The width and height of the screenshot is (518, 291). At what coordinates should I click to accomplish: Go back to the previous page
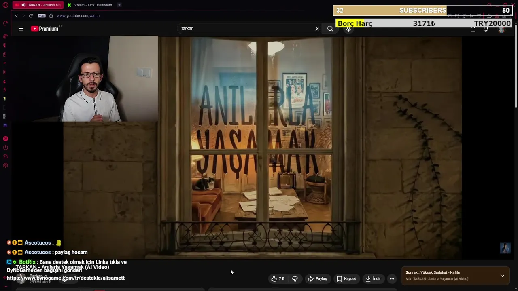(16, 15)
